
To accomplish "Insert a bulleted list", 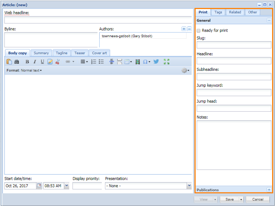I will tap(101, 62).
